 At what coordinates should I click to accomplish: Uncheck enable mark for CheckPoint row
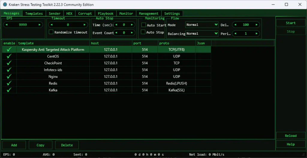(9, 63)
